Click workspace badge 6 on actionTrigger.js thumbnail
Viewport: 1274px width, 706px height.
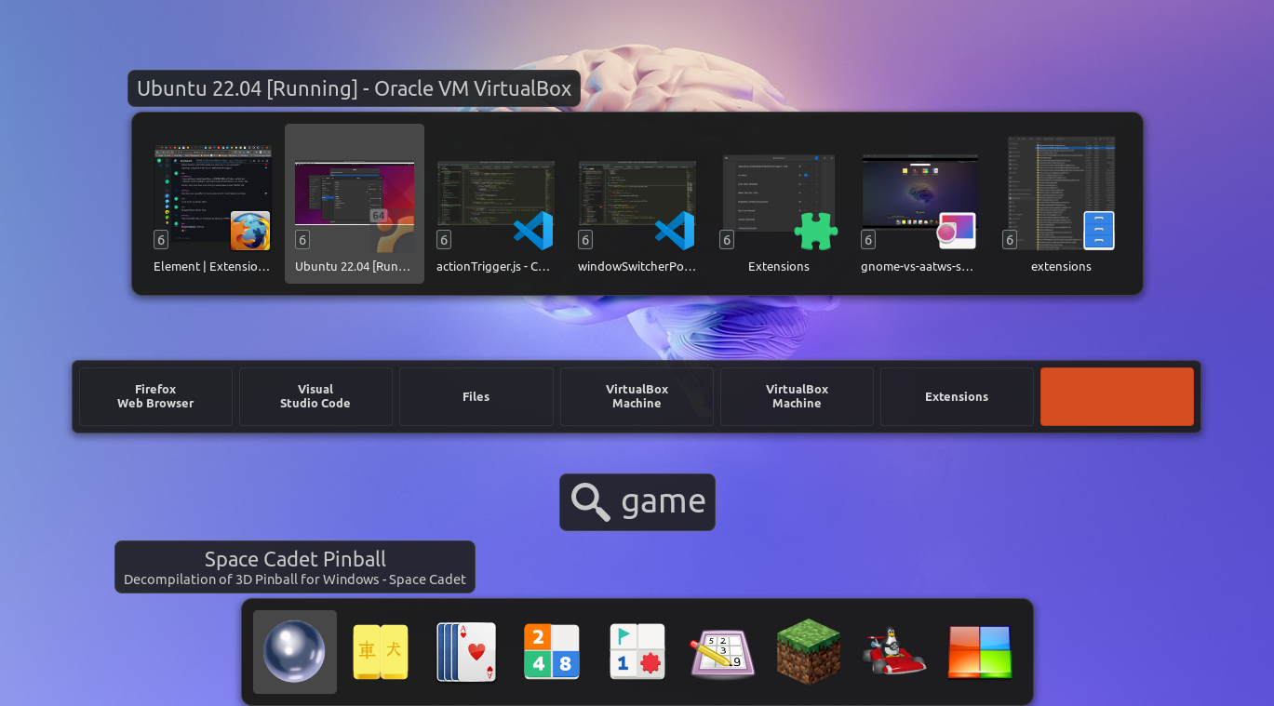pos(444,240)
